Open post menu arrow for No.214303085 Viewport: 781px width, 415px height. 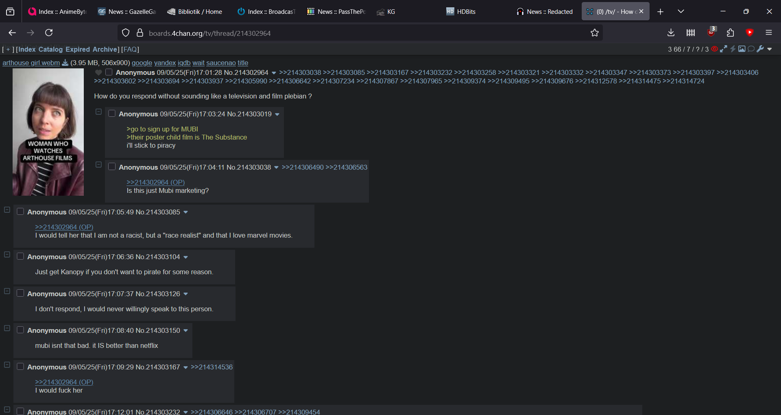[x=185, y=212]
